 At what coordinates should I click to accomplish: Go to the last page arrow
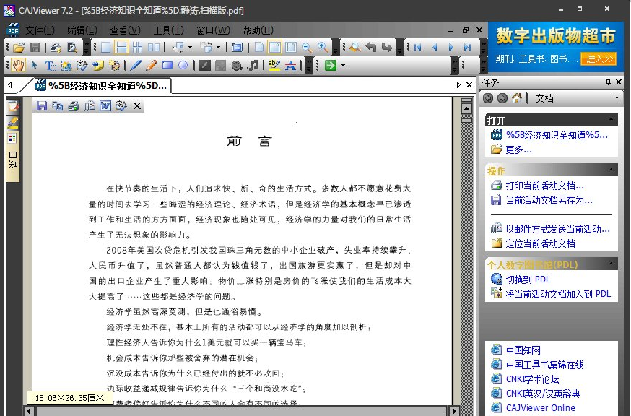(467, 48)
